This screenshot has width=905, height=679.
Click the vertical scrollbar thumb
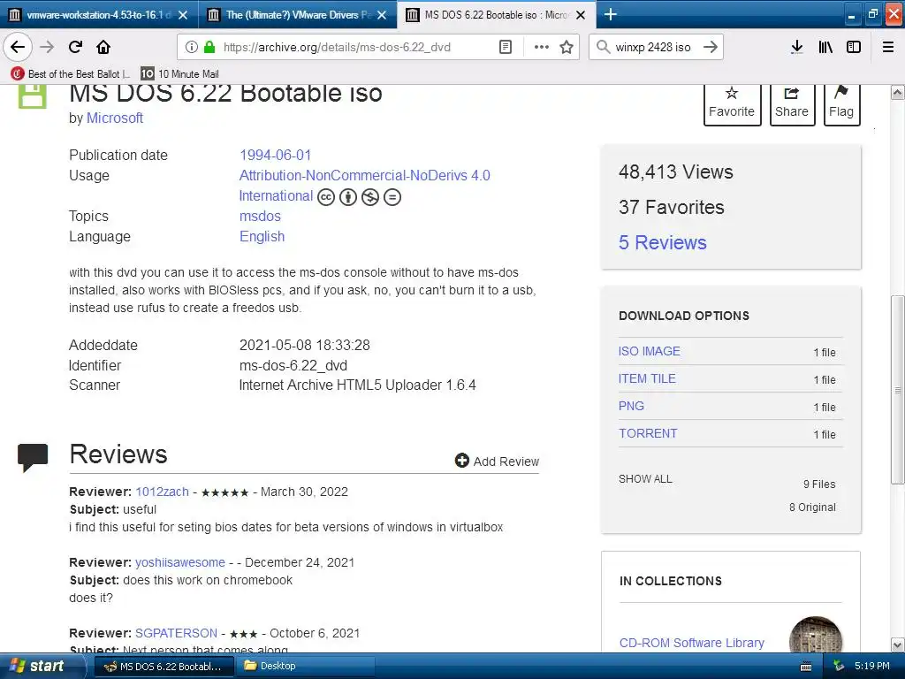pos(898,390)
